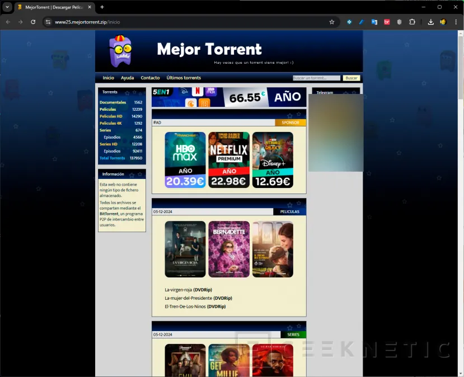Toggle the star on the Peliculas panel header

tap(291, 204)
